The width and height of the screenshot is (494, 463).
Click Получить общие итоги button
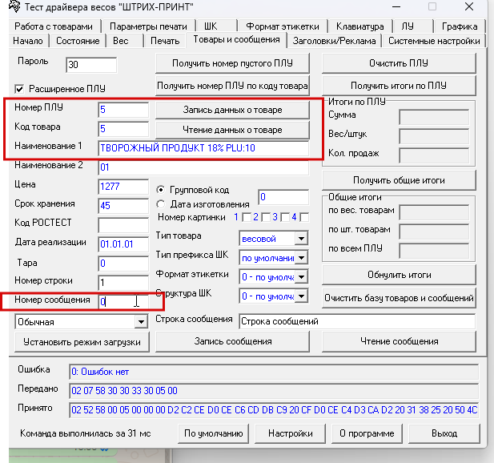[x=399, y=180]
